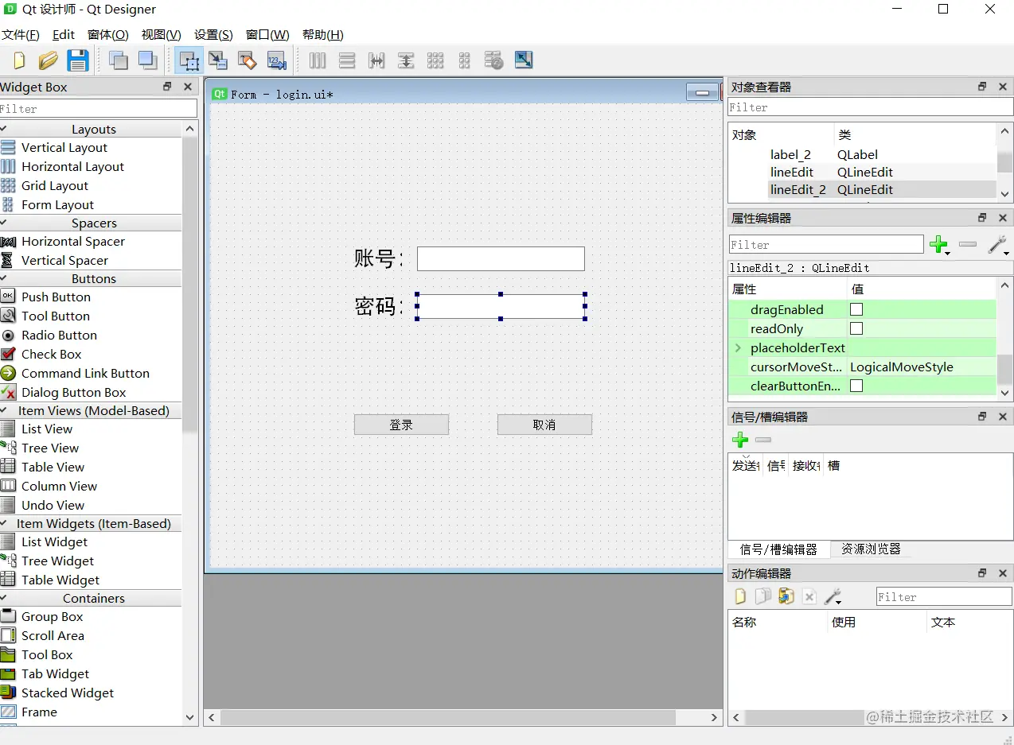Click the 账号 line edit on the form
This screenshot has height=745, width=1014.
501,258
